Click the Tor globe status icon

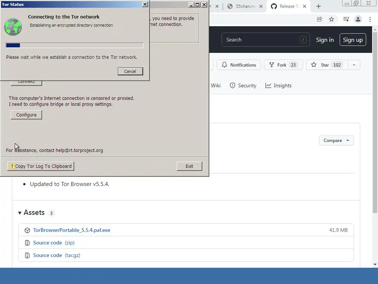(x=13, y=27)
